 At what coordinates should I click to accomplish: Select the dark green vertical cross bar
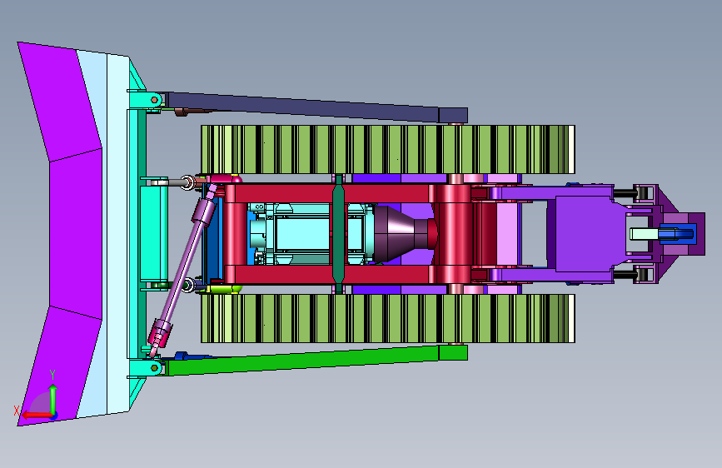pyautogui.click(x=339, y=234)
